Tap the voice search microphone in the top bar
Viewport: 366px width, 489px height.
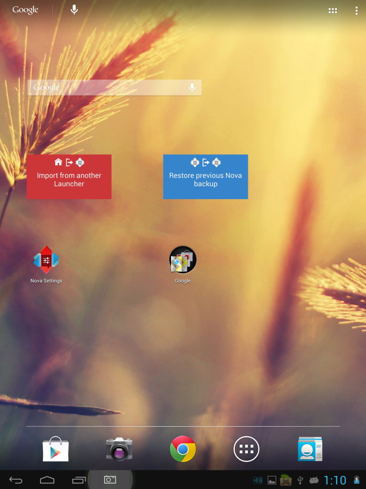tap(74, 10)
